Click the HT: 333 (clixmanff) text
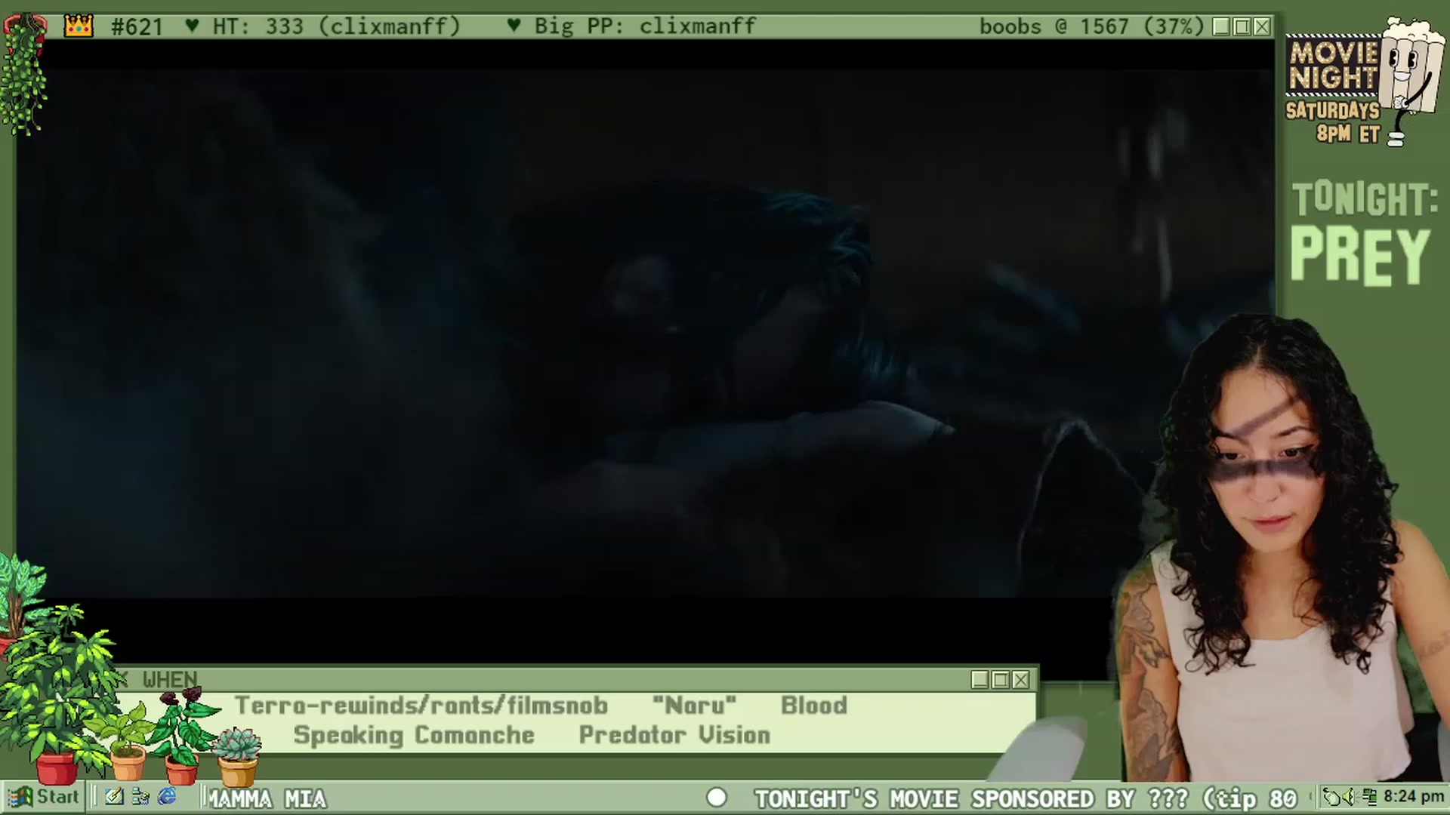This screenshot has width=1450, height=815. pyautogui.click(x=336, y=26)
